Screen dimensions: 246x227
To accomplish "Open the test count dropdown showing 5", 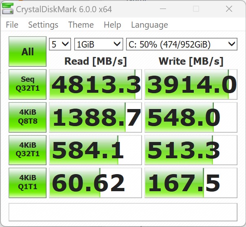I will click(x=60, y=44).
